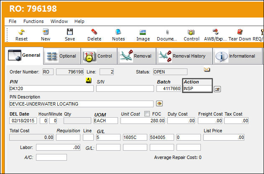
Task: Click the 'Average Repair Cost: 0' text
Action: (178, 157)
